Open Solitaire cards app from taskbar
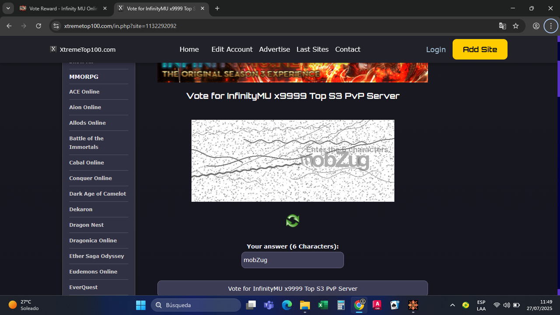Screen dimensions: 560x315 pos(395,305)
